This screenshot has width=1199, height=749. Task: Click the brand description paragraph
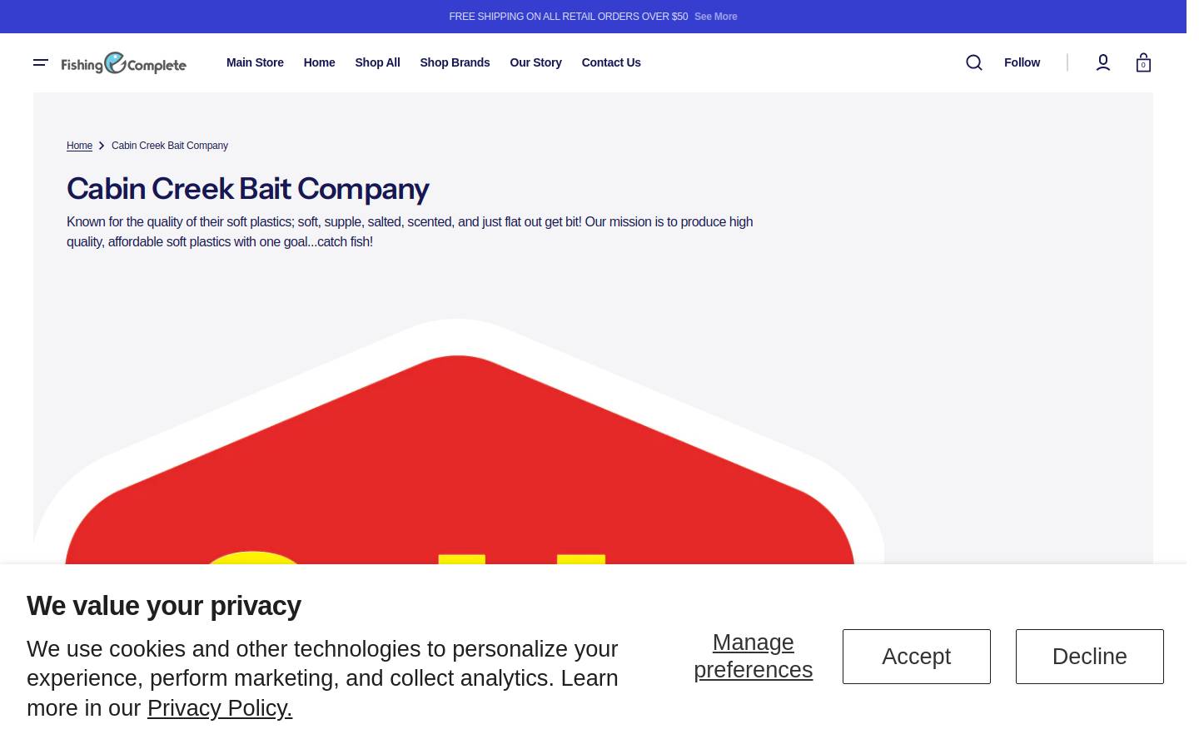coord(410,231)
